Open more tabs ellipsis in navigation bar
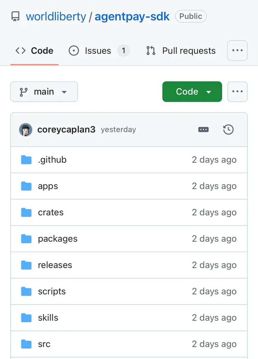The width and height of the screenshot is (258, 359). click(x=237, y=51)
